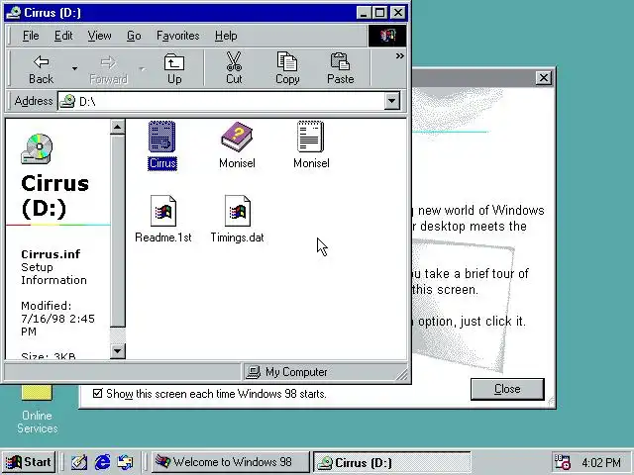The height and width of the screenshot is (475, 634).
Task: Click the My Computer status bar zone
Action: (x=325, y=372)
